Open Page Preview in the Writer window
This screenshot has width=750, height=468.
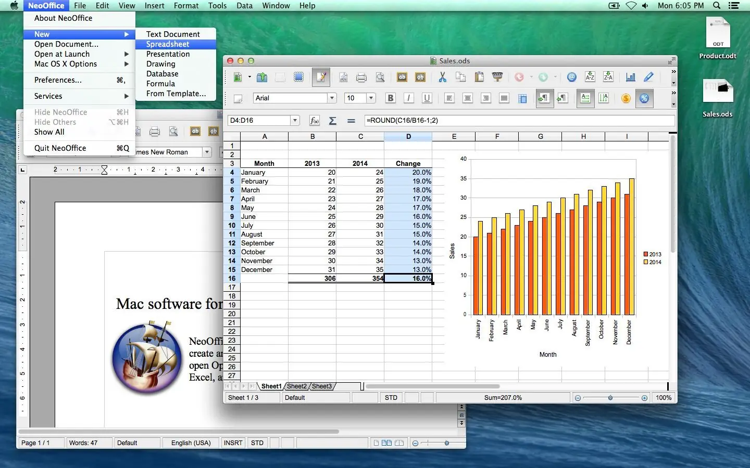173,132
